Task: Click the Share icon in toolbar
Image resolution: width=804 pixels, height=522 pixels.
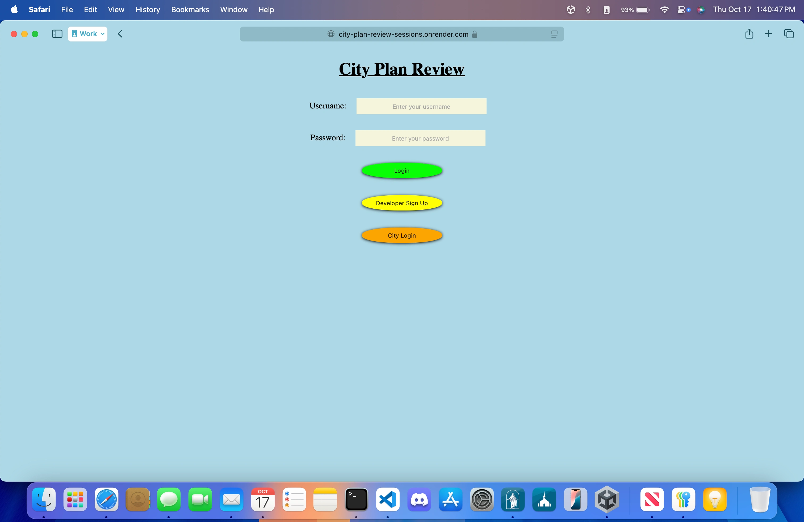Action: point(749,34)
